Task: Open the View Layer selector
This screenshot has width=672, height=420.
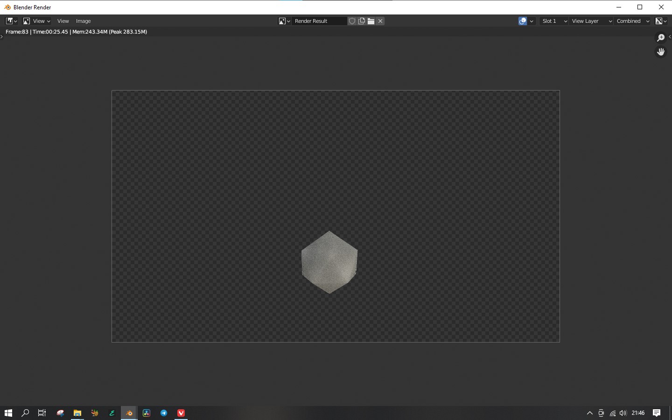Action: click(x=591, y=21)
